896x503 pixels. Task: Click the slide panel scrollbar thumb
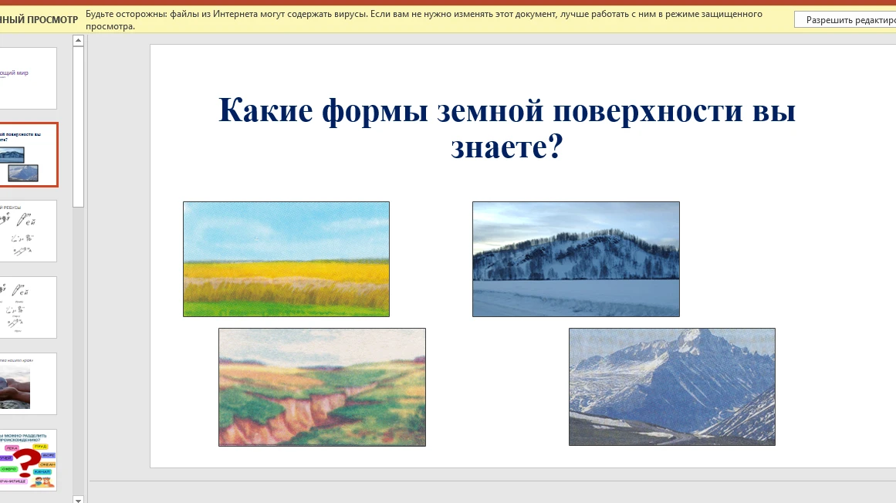78,127
